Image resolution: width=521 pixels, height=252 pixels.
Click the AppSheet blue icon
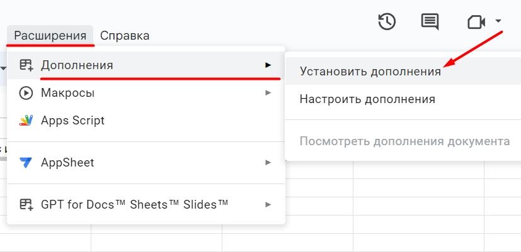(x=26, y=163)
